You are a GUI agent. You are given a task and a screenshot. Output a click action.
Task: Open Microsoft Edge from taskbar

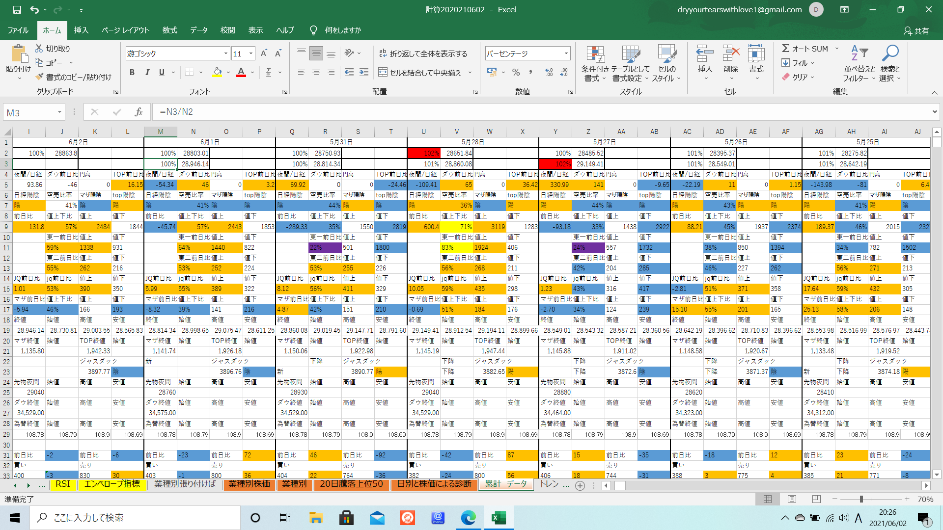tap(468, 518)
